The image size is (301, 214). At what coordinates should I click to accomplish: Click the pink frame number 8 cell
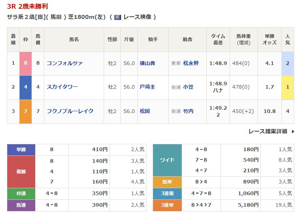(25, 63)
